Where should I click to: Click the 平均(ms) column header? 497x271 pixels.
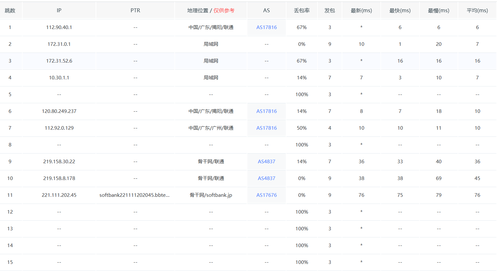point(477,11)
